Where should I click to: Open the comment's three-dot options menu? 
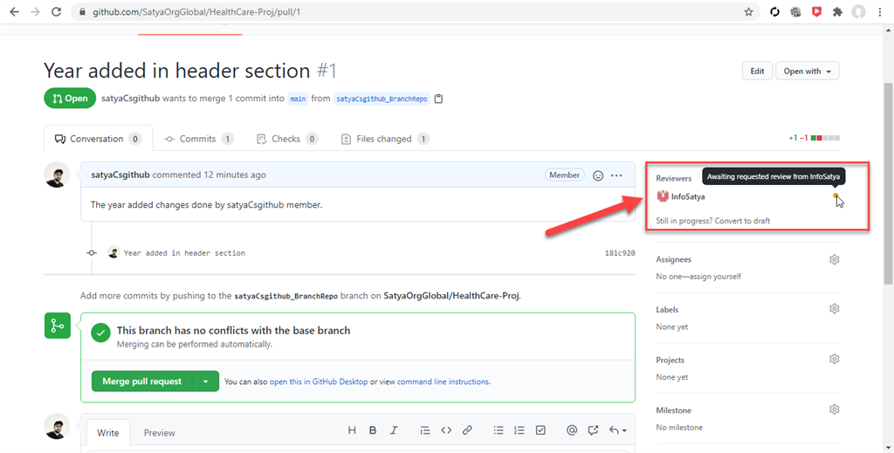(616, 175)
